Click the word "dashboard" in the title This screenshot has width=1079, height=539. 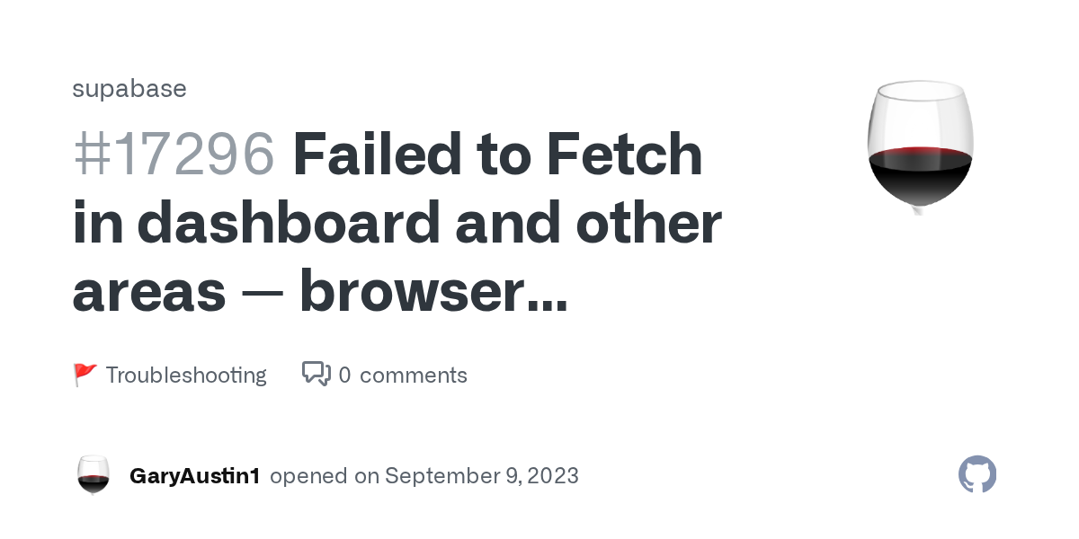(x=290, y=223)
